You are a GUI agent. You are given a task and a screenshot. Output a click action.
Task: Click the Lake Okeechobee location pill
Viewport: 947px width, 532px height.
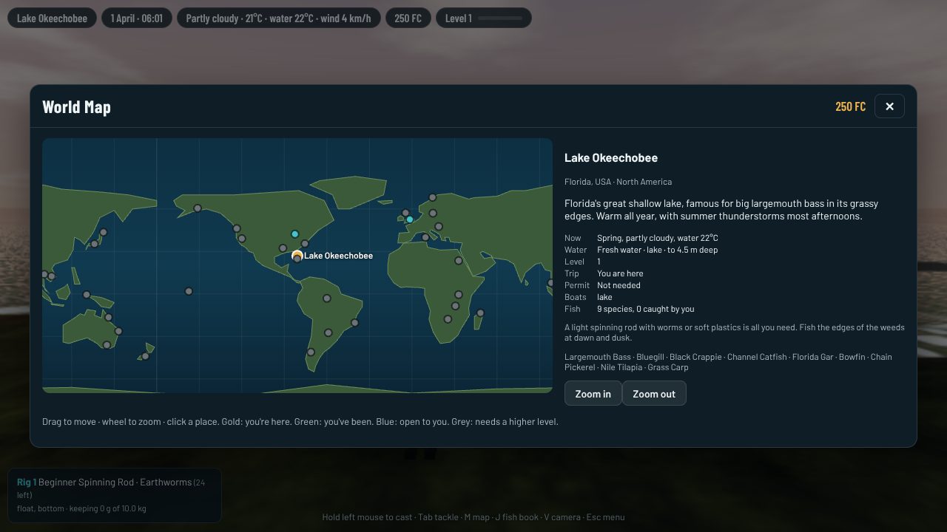(52, 18)
